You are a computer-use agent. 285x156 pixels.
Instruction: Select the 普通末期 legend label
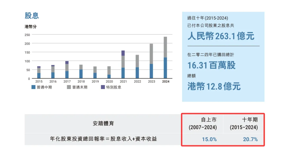pos(80,87)
